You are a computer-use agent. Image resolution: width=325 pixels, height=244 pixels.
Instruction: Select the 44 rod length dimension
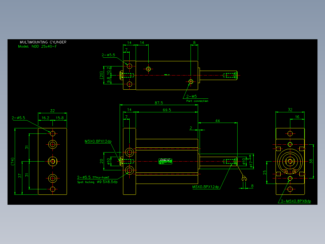coord(217,121)
